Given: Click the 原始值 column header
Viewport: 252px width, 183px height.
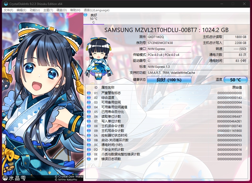Looking at the screenshot, I should [x=237, y=88].
